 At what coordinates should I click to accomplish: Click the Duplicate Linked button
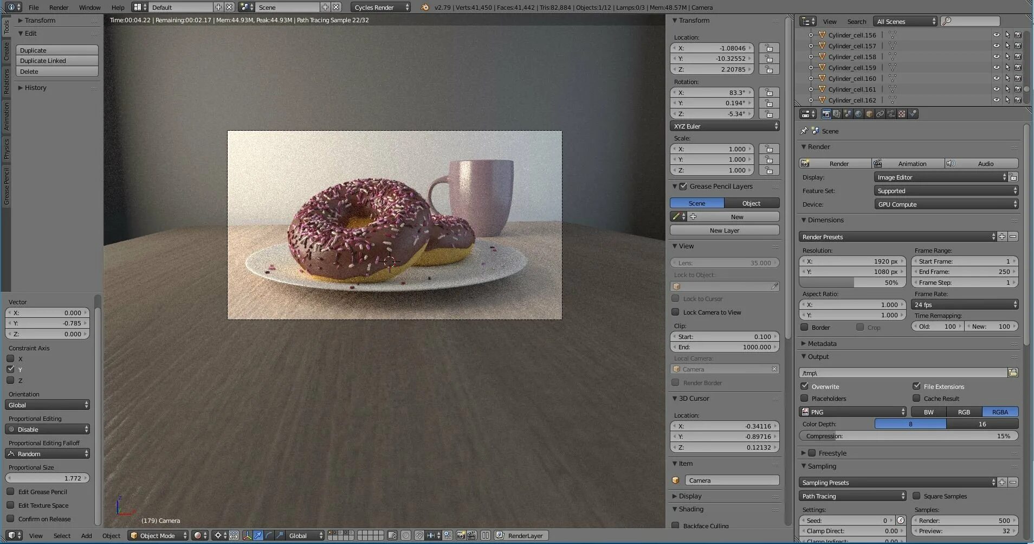coord(57,60)
